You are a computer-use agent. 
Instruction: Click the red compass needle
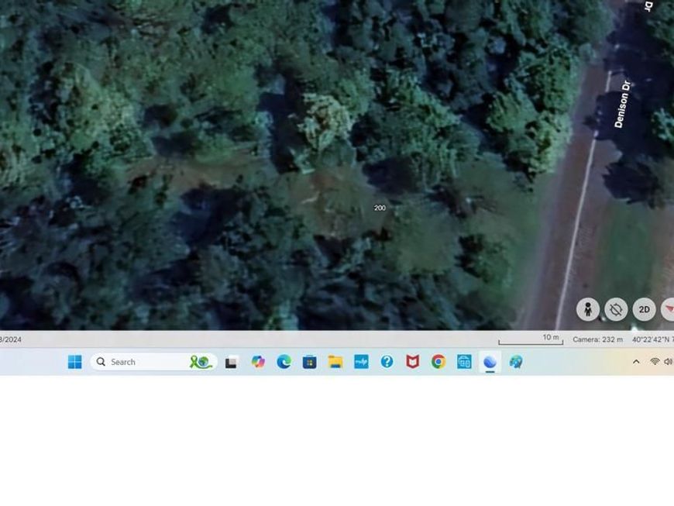point(669,309)
